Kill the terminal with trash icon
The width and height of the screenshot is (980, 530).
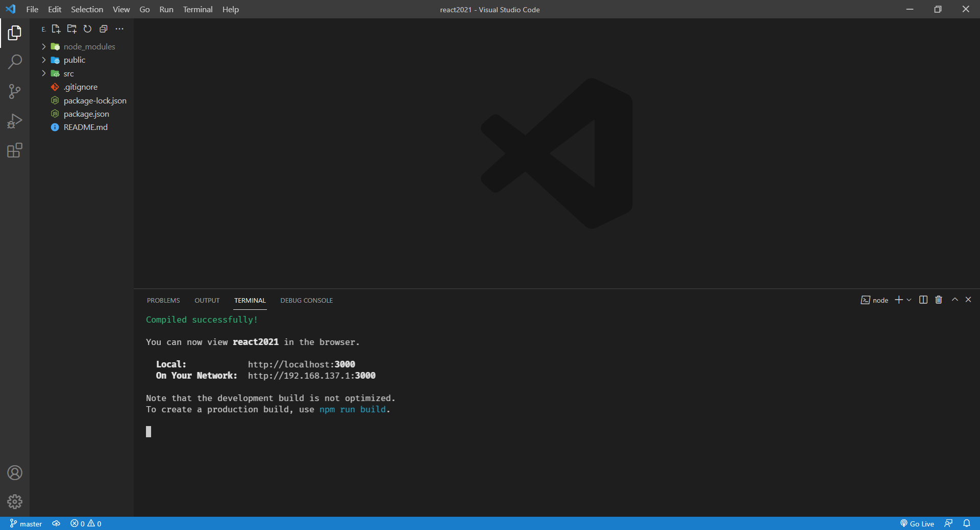pyautogui.click(x=939, y=300)
